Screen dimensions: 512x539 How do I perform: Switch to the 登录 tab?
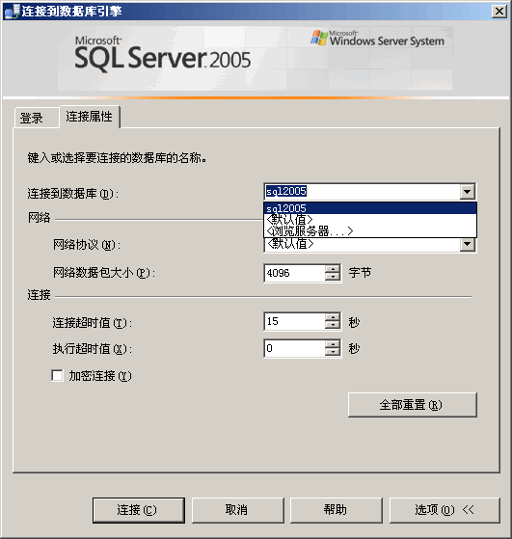[x=32, y=118]
